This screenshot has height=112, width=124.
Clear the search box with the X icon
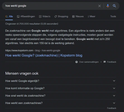click(x=99, y=6)
